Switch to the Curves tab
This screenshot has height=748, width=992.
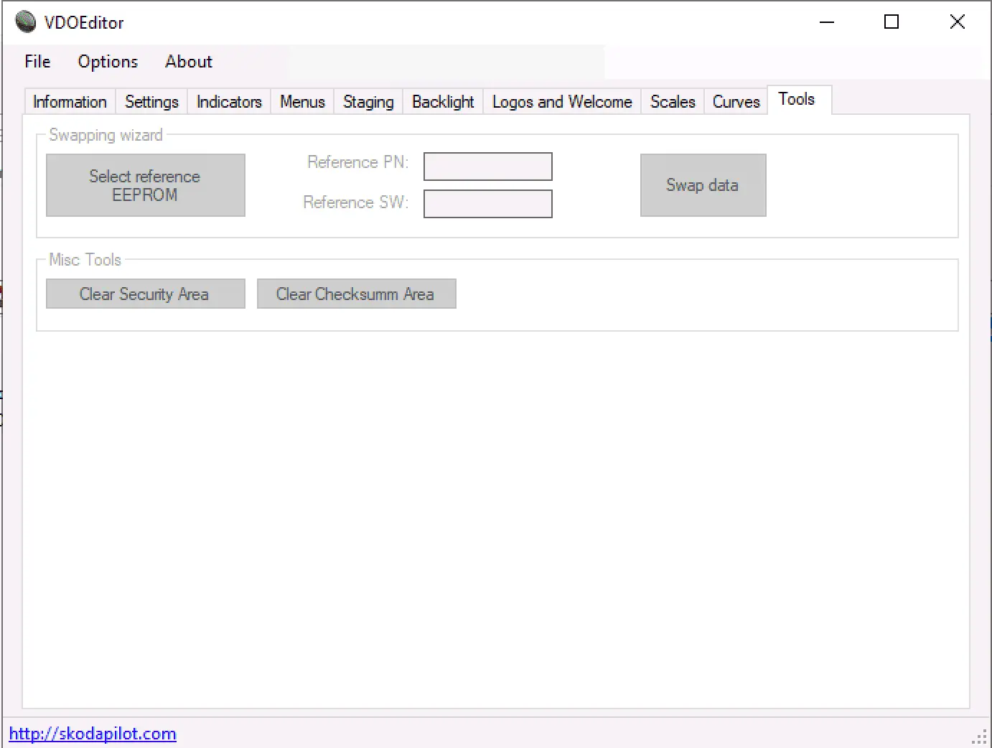736,102
